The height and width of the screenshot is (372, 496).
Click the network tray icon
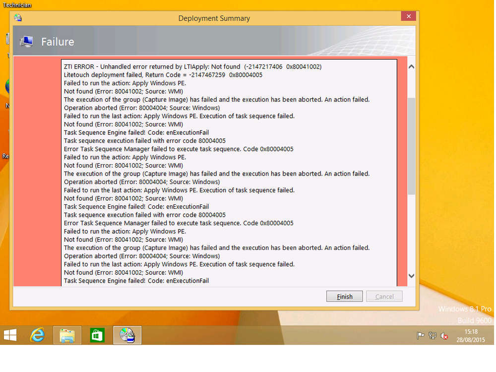pos(432,336)
